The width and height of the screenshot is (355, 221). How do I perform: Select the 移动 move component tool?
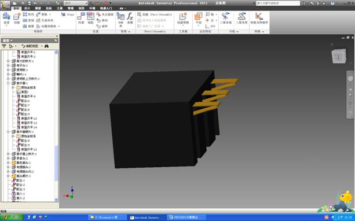click(102, 20)
